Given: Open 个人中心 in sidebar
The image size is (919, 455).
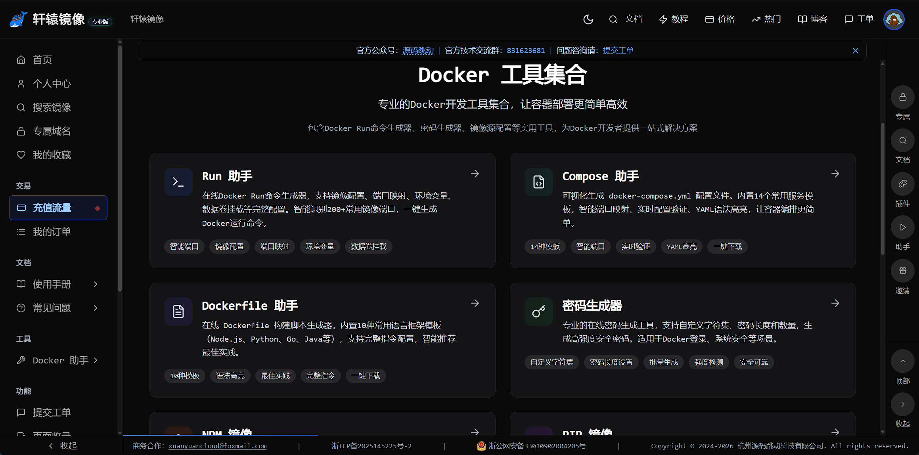Looking at the screenshot, I should pos(58,84).
